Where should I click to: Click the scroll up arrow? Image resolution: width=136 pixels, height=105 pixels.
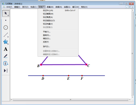pos(133,10)
